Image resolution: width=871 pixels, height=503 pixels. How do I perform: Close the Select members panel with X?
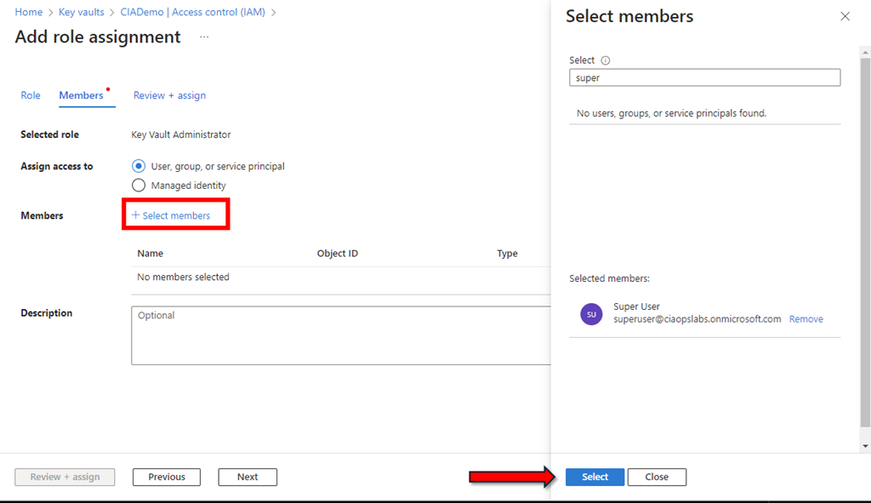[x=845, y=16]
